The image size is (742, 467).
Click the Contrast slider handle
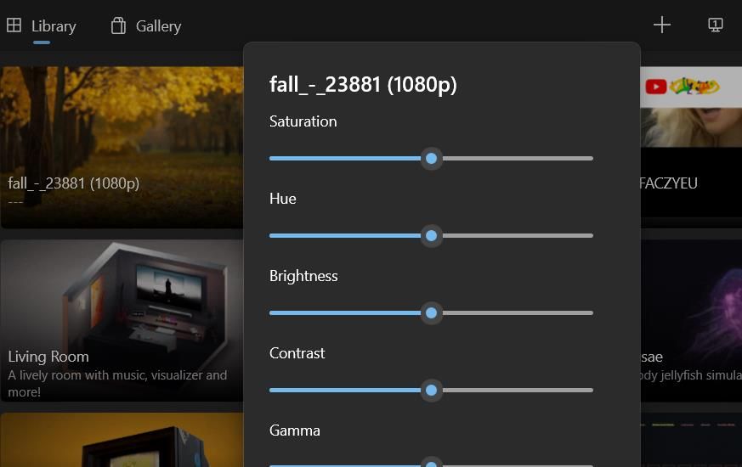(x=432, y=391)
